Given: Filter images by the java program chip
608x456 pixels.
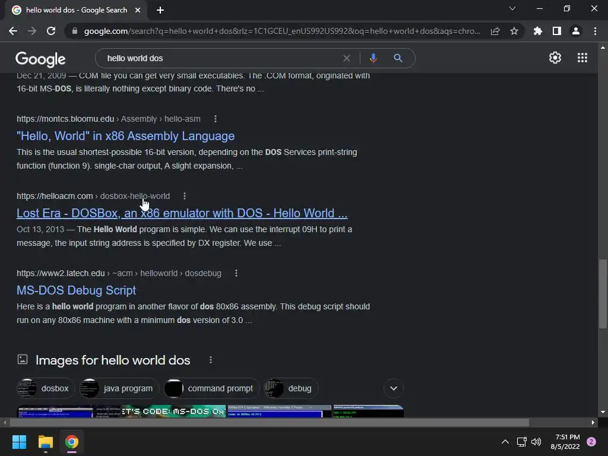Looking at the screenshot, I should click(x=119, y=388).
